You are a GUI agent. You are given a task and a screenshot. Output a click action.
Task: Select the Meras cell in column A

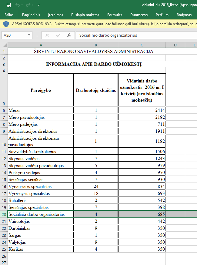(41, 110)
